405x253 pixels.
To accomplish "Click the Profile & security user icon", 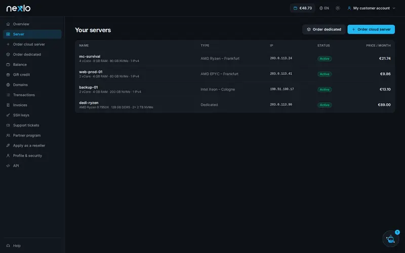I will [x=8, y=156].
